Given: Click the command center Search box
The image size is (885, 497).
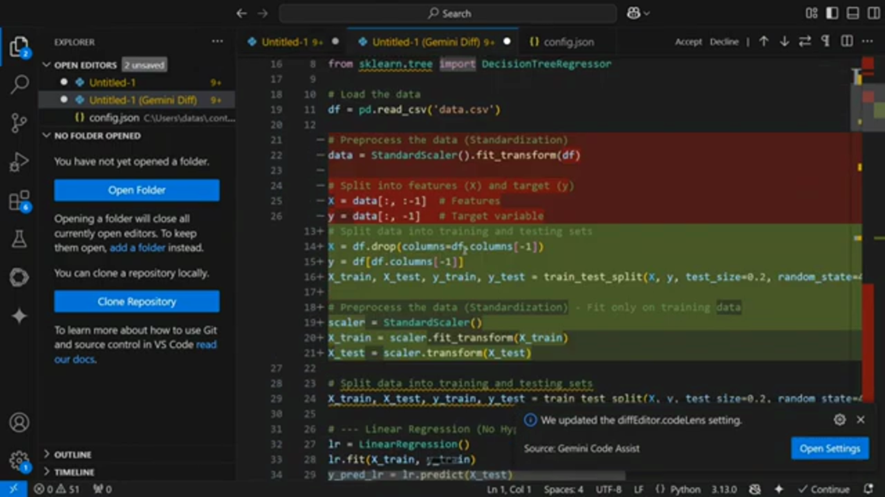Looking at the screenshot, I should point(448,13).
